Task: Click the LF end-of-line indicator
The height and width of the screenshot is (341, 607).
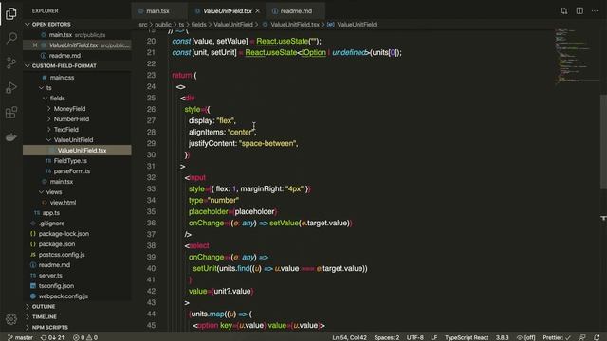Action: 434,337
